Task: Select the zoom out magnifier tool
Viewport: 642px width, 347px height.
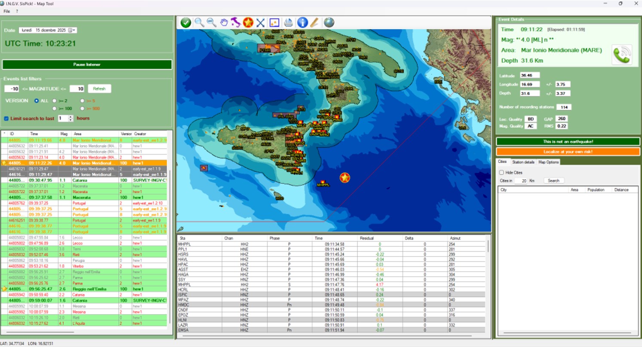Action: pos(212,23)
